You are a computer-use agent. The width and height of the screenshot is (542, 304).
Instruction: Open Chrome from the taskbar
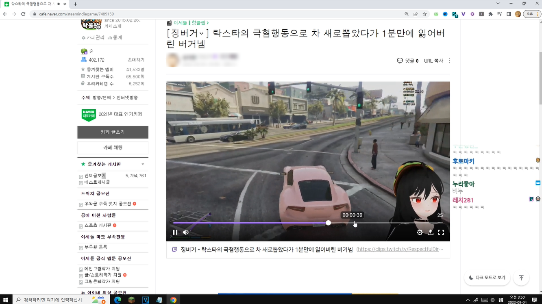pos(173,300)
